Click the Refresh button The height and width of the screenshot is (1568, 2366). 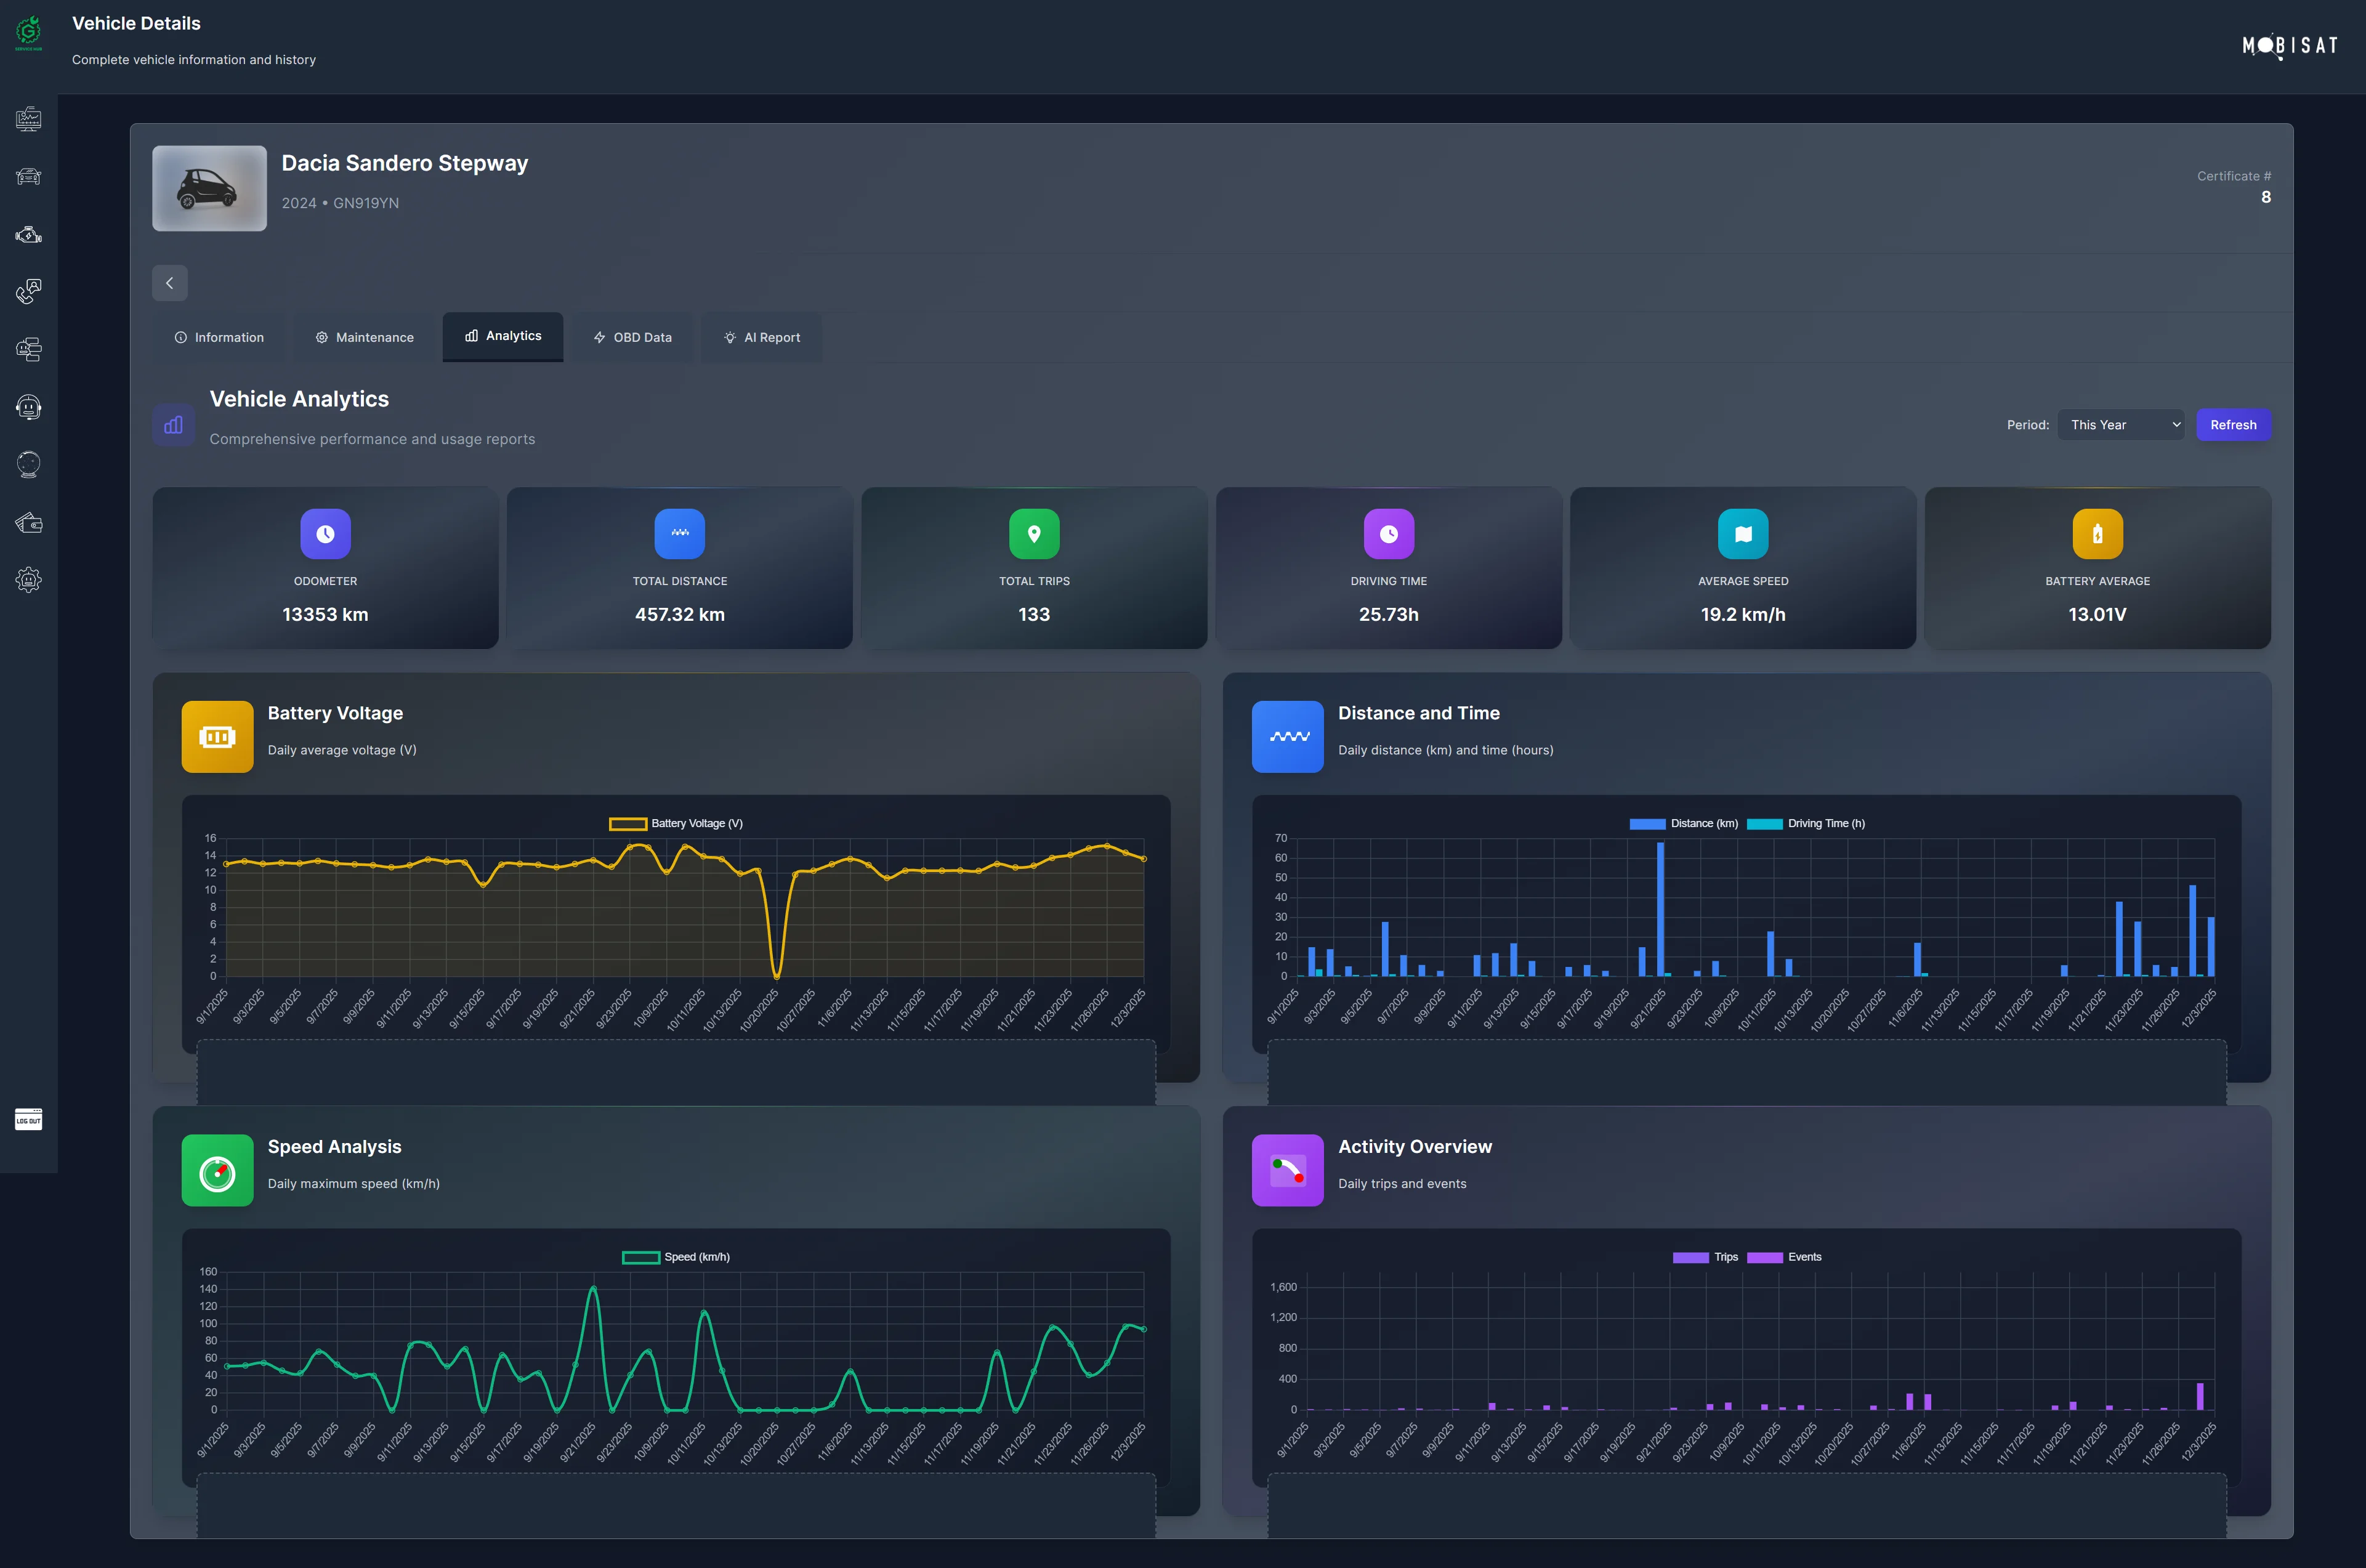pyautogui.click(x=2233, y=424)
